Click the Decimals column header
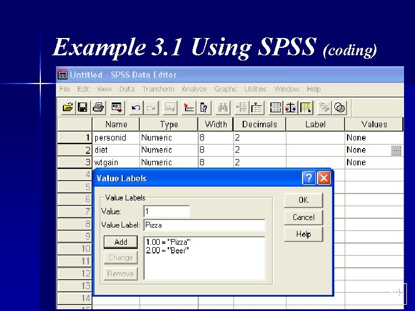This screenshot has height=311, width=415. point(259,124)
